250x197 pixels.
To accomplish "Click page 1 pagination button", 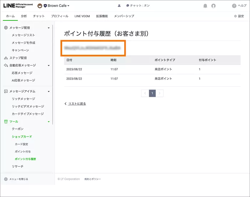I will [x=152, y=93].
